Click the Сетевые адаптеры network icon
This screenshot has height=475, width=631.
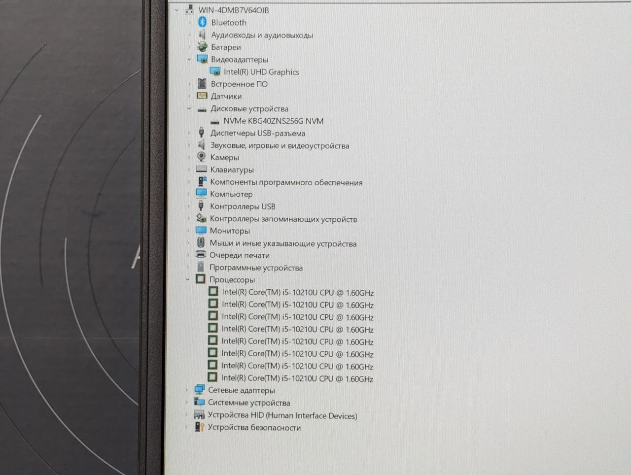(x=199, y=390)
